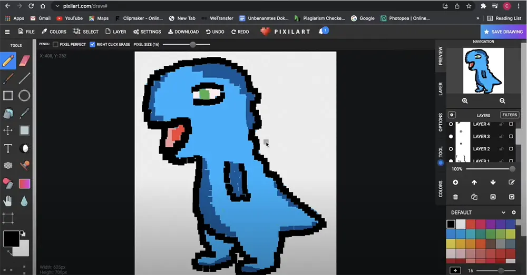This screenshot has height=275, width=527.
Task: Swap foreground and background colors
Action: (9, 252)
